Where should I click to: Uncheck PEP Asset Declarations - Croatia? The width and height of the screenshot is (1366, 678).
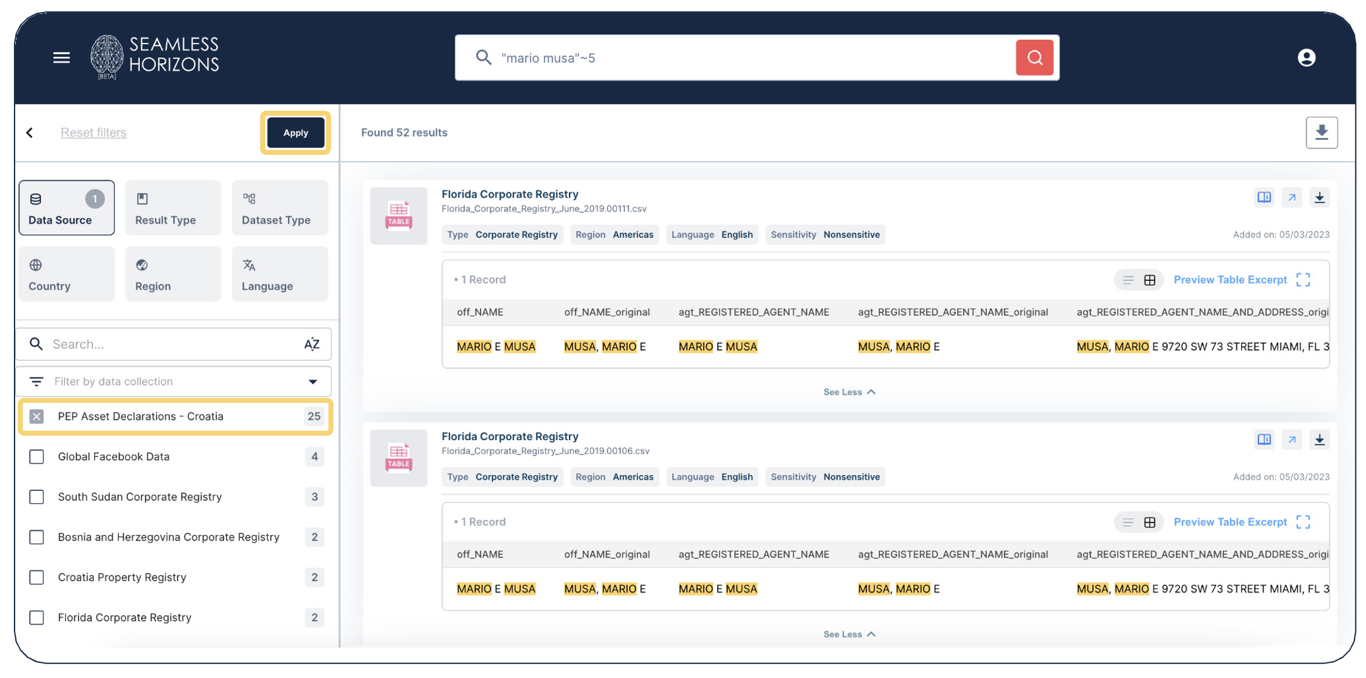pos(37,416)
